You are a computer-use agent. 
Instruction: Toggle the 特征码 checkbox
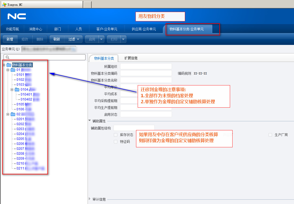(115, 142)
